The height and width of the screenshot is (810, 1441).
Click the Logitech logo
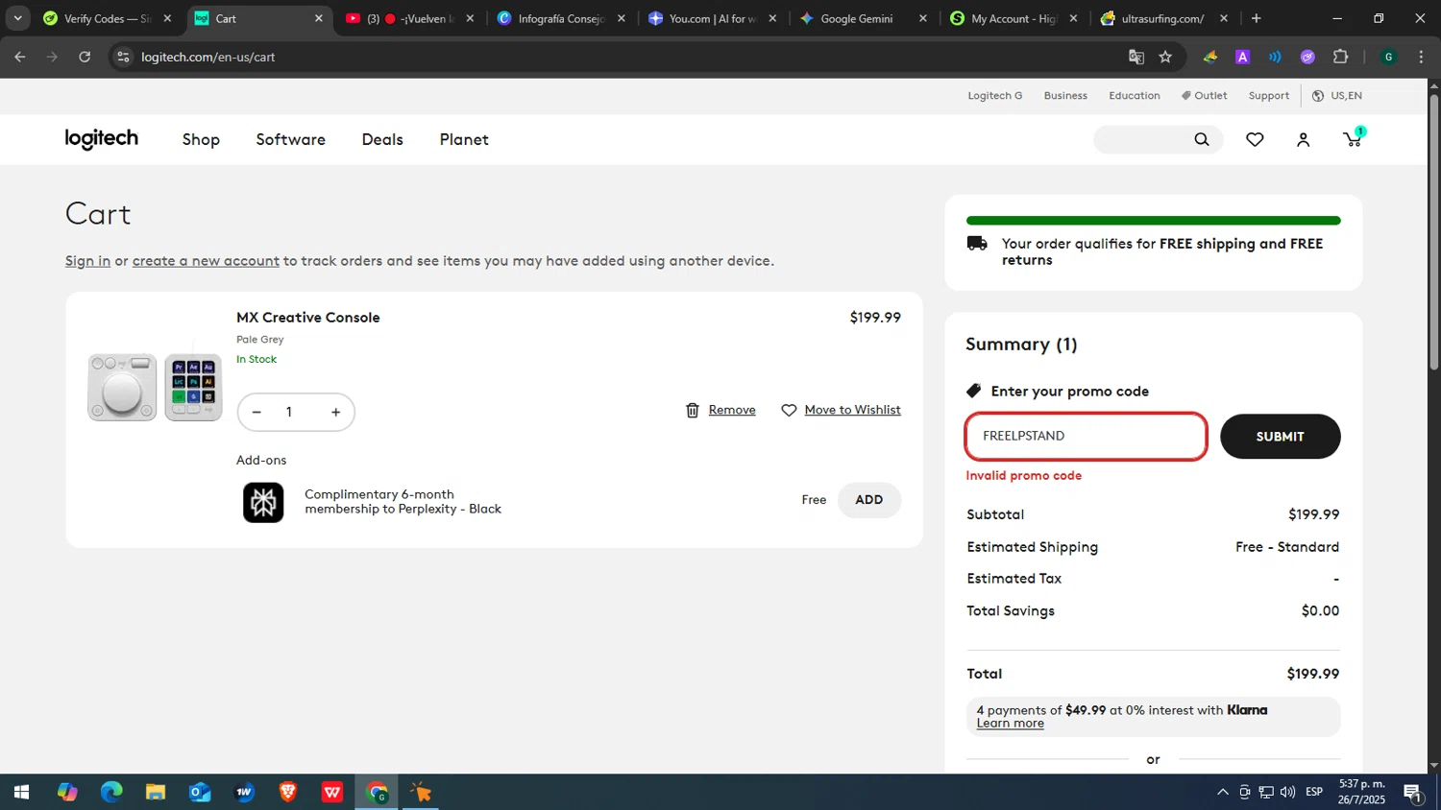point(102,139)
